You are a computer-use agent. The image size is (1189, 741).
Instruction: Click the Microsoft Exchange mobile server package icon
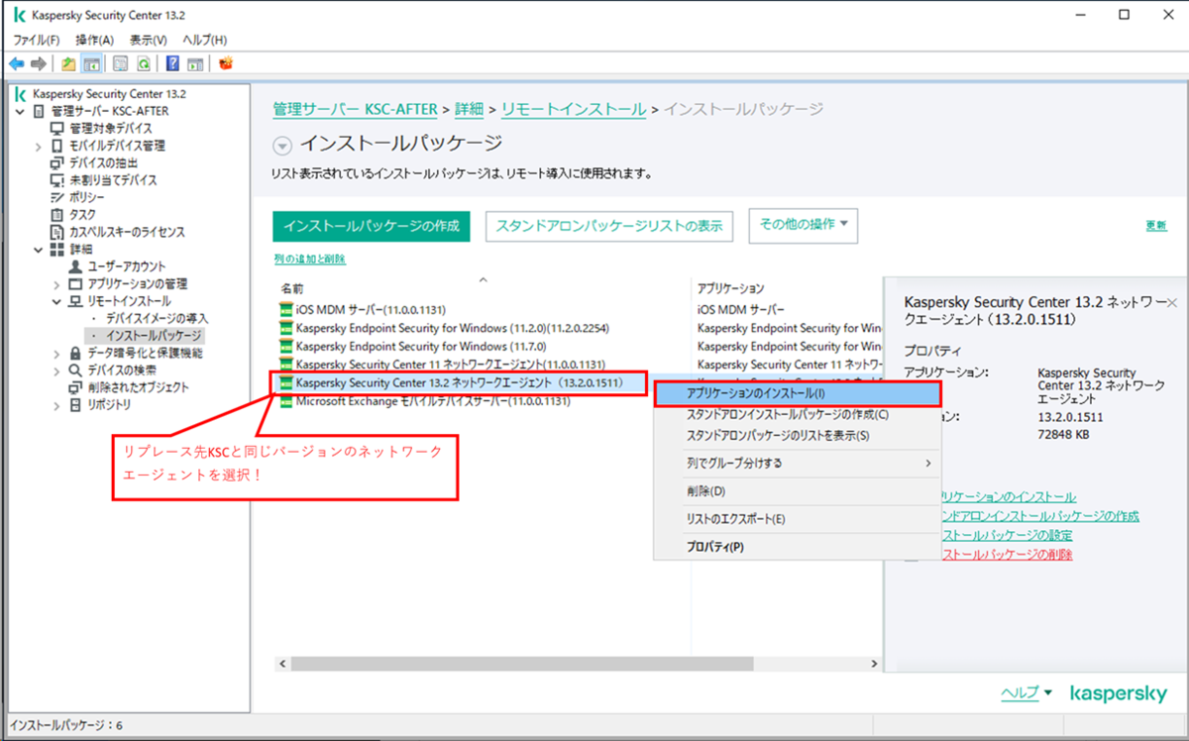coord(286,401)
